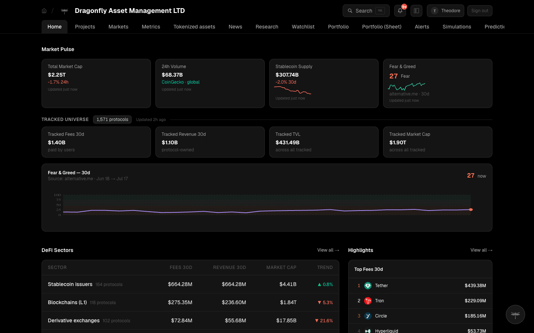This screenshot has height=333, width=534.
Task: Click the Tron logo icon
Action: 368,301
